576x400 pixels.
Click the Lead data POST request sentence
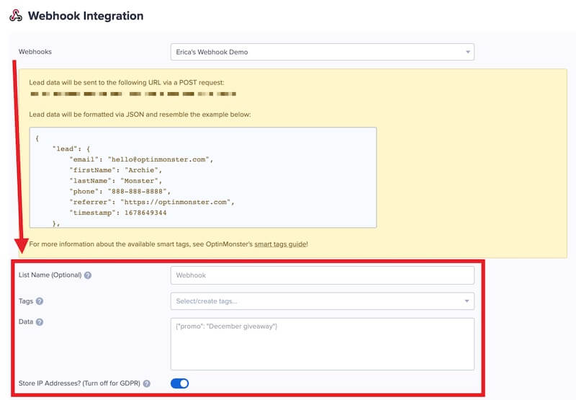[x=127, y=83]
